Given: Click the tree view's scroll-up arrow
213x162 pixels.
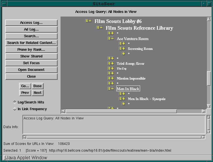Looking at the screenshot, I should [x=209, y=19].
